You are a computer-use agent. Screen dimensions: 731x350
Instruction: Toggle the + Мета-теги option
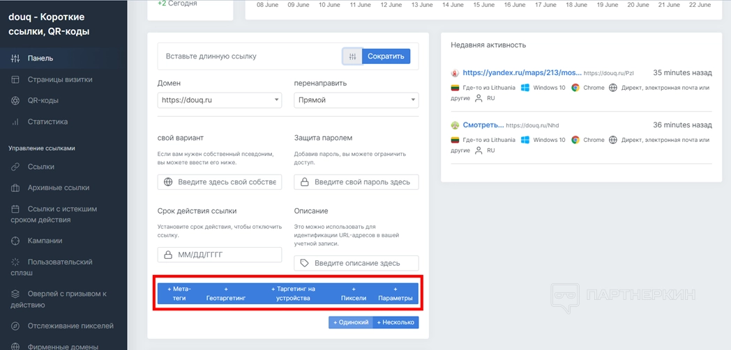coord(179,293)
